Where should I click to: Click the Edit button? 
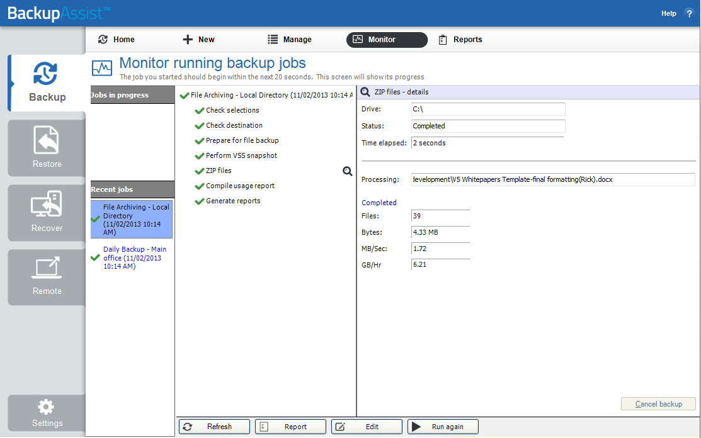(367, 427)
